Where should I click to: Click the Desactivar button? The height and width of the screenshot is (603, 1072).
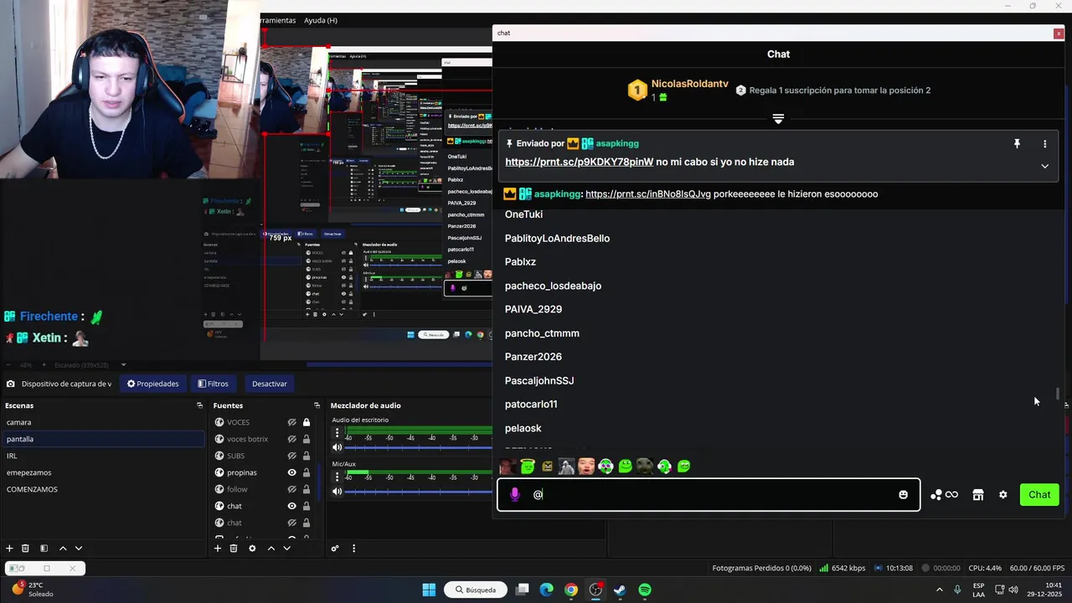tap(270, 384)
